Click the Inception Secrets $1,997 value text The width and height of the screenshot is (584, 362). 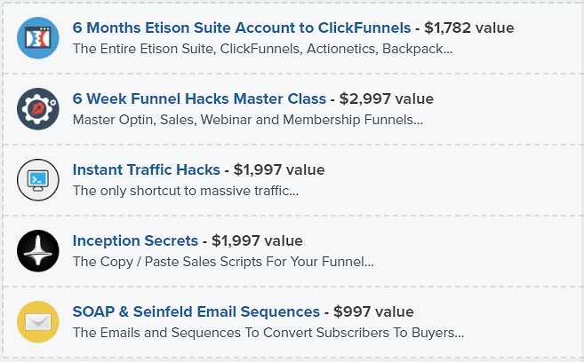(257, 240)
